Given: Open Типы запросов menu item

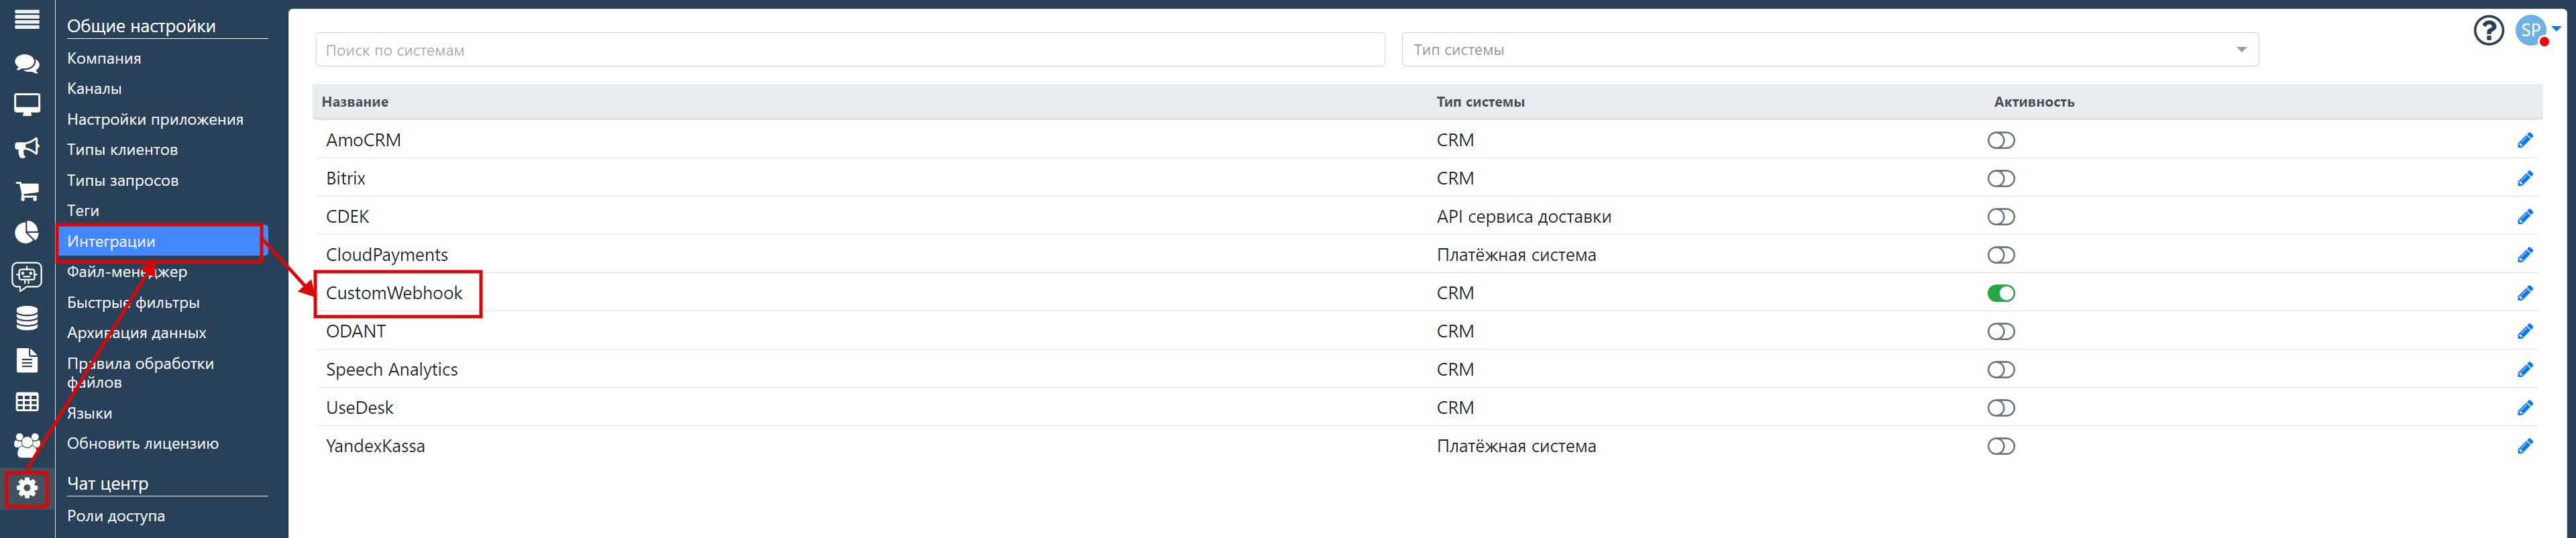Looking at the screenshot, I should pyautogui.click(x=122, y=180).
